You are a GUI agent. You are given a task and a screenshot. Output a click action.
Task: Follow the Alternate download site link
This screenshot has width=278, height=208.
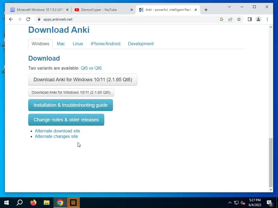click(x=58, y=131)
